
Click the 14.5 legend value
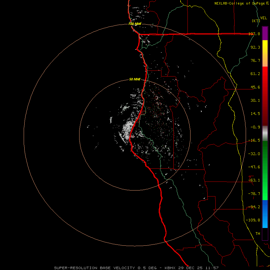coord(255,114)
